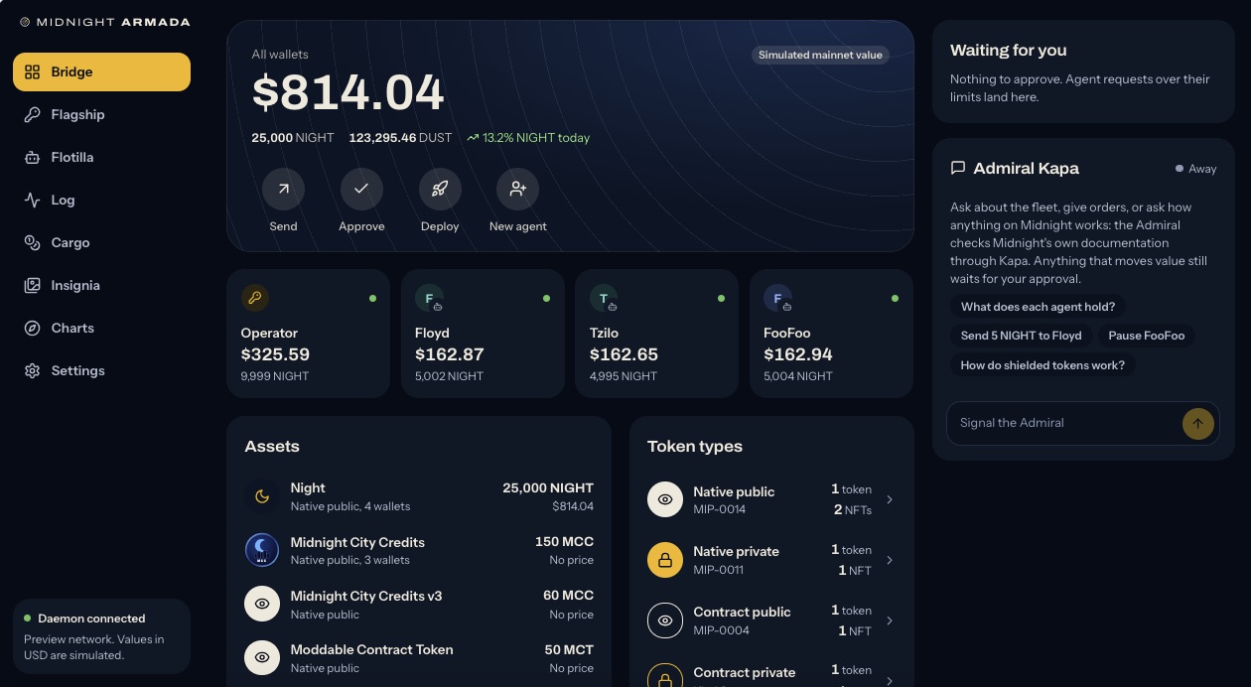Open the Insignia section
This screenshot has height=687, width=1251.
[101, 285]
